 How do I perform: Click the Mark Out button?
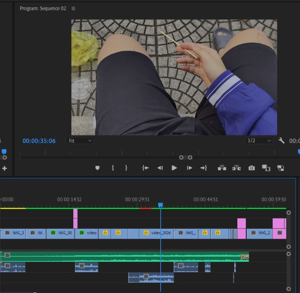click(126, 168)
